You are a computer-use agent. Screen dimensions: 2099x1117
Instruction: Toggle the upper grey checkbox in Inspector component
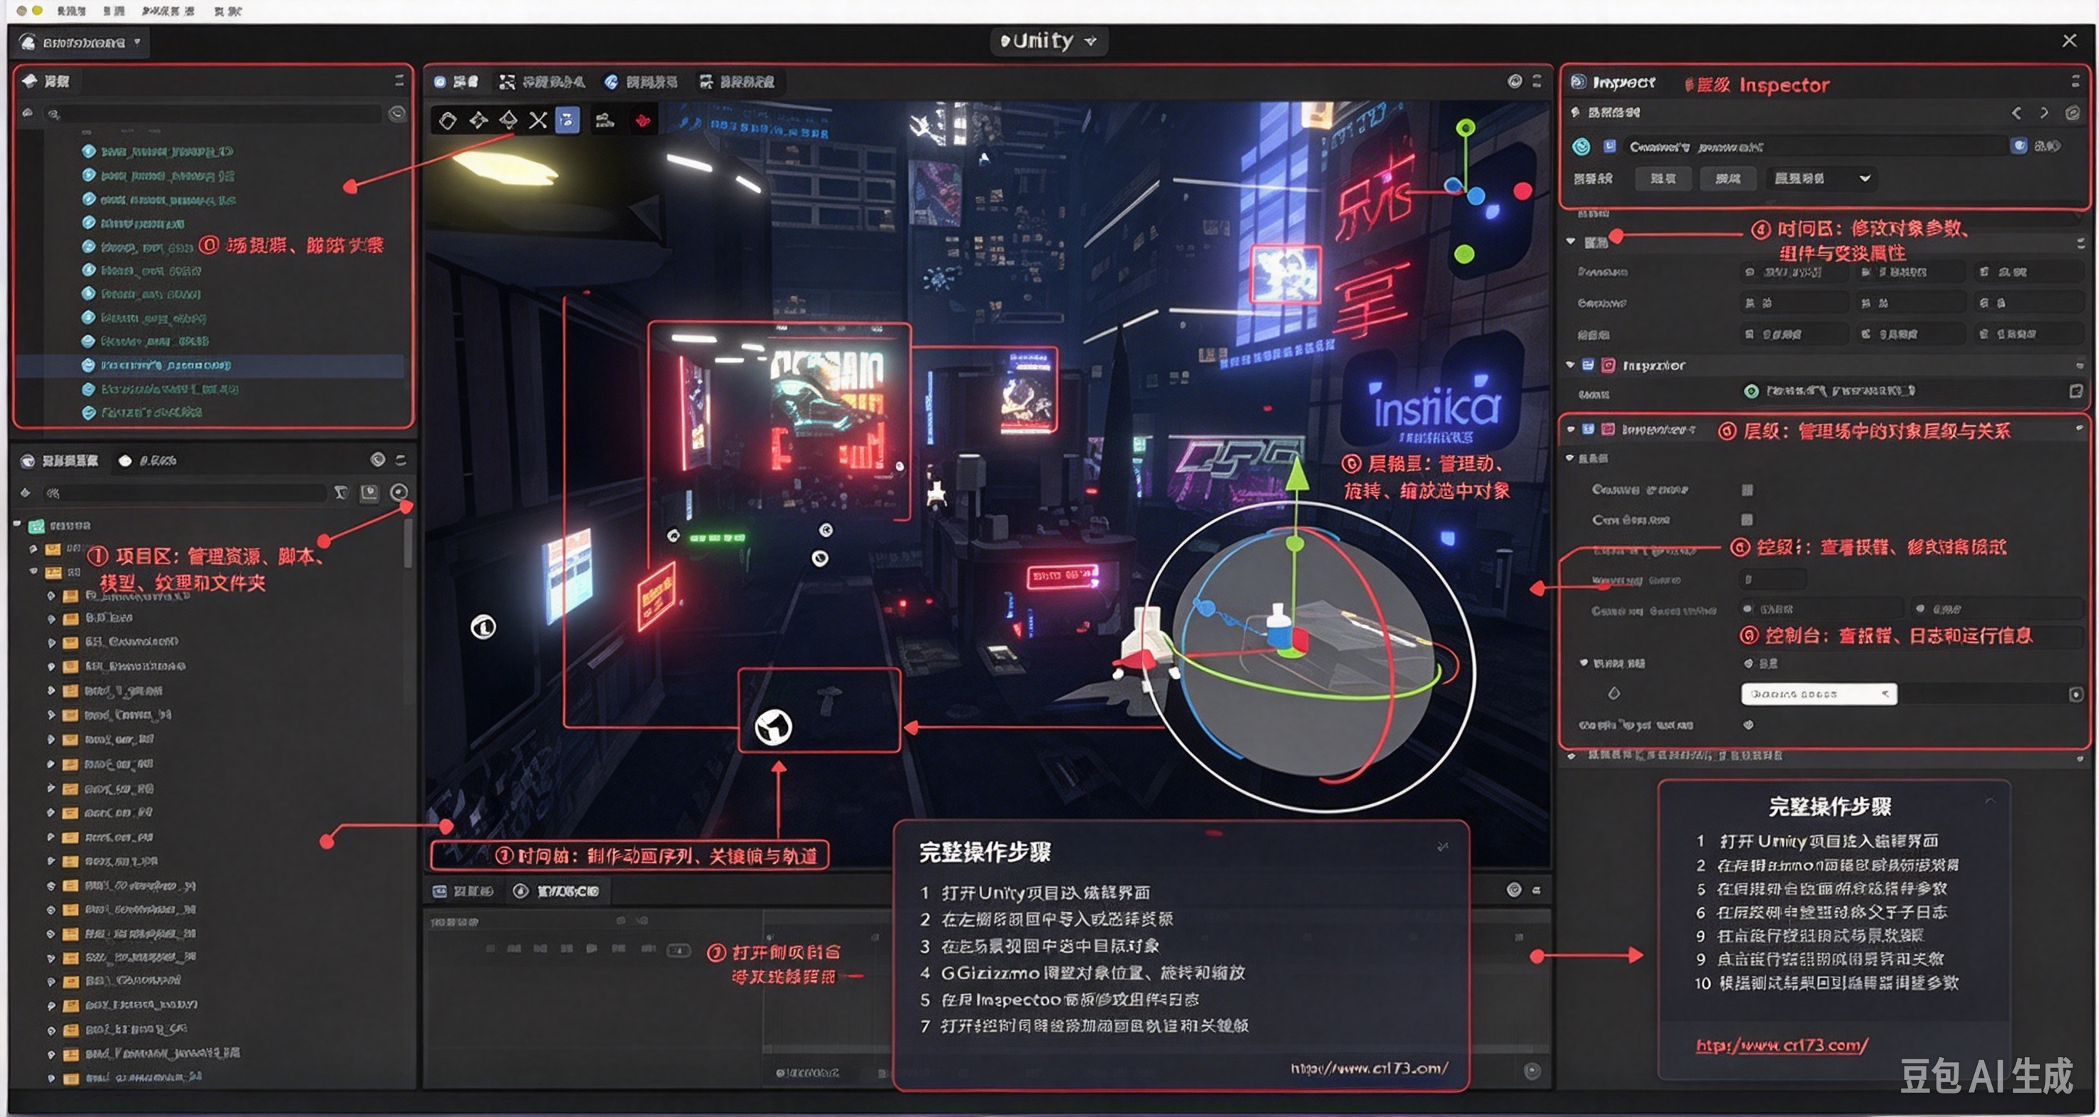point(1747,489)
